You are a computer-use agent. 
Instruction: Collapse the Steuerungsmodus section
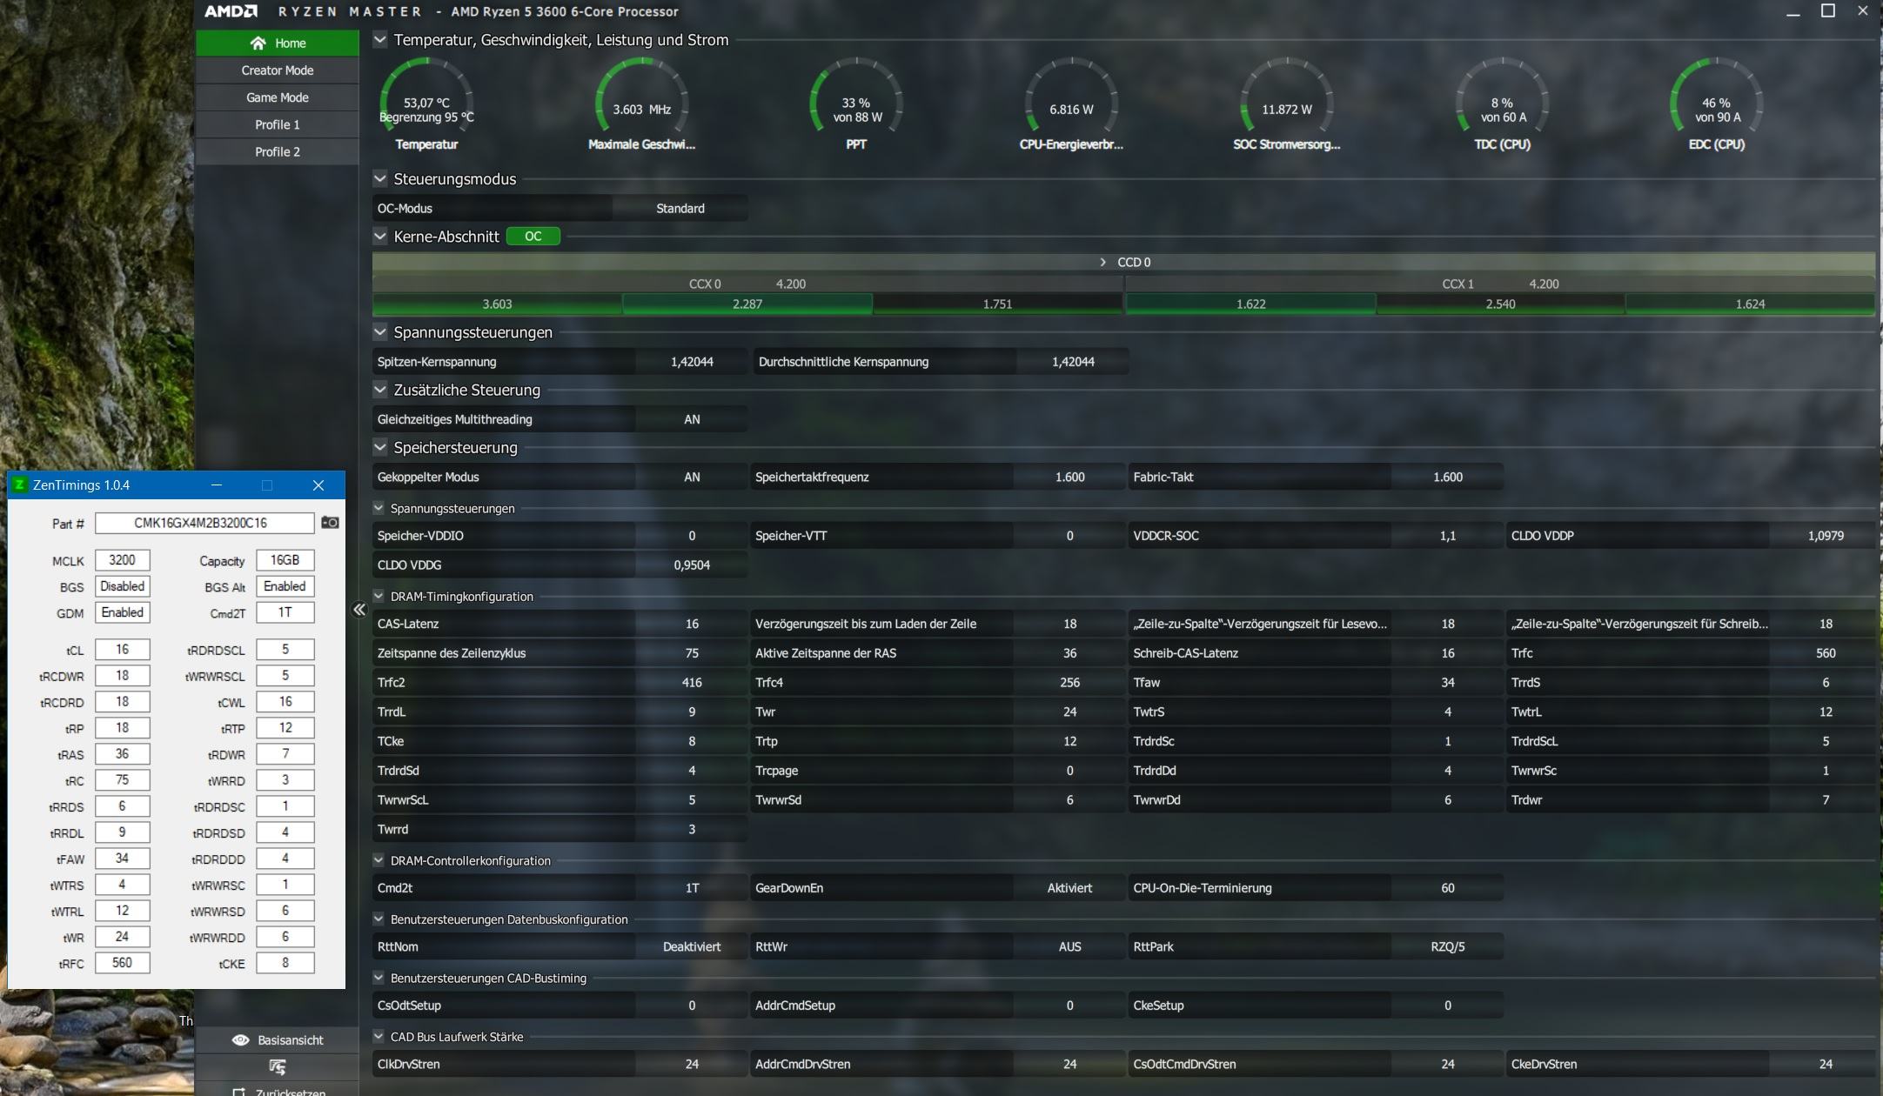coord(380,178)
